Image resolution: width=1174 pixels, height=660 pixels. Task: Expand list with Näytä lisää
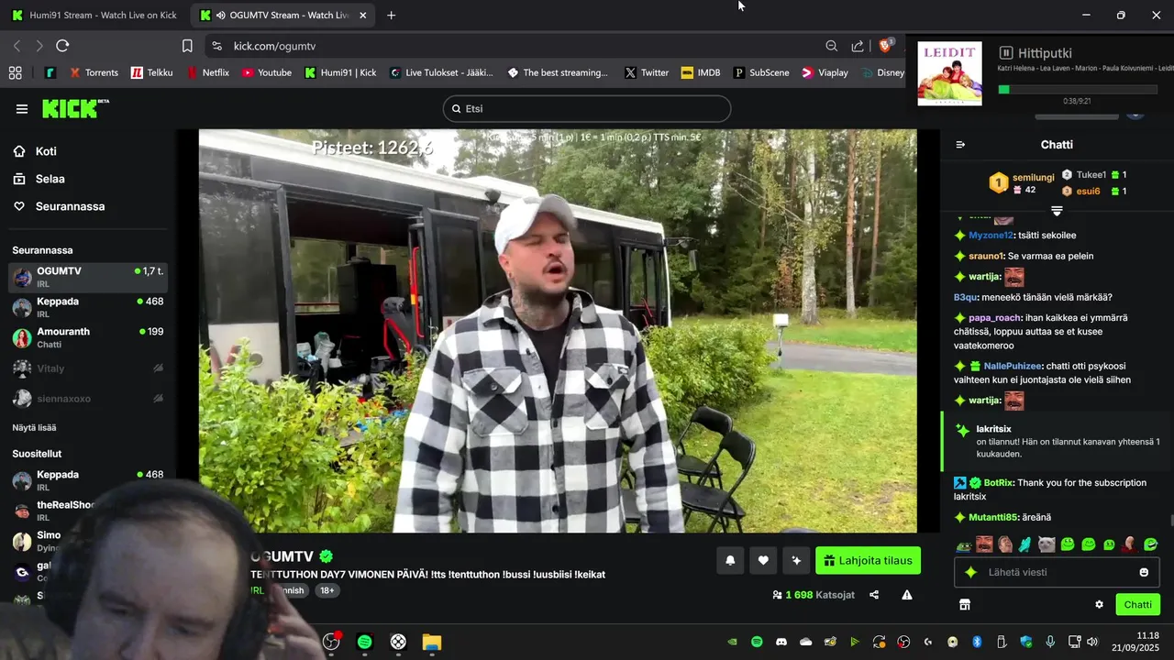(34, 427)
